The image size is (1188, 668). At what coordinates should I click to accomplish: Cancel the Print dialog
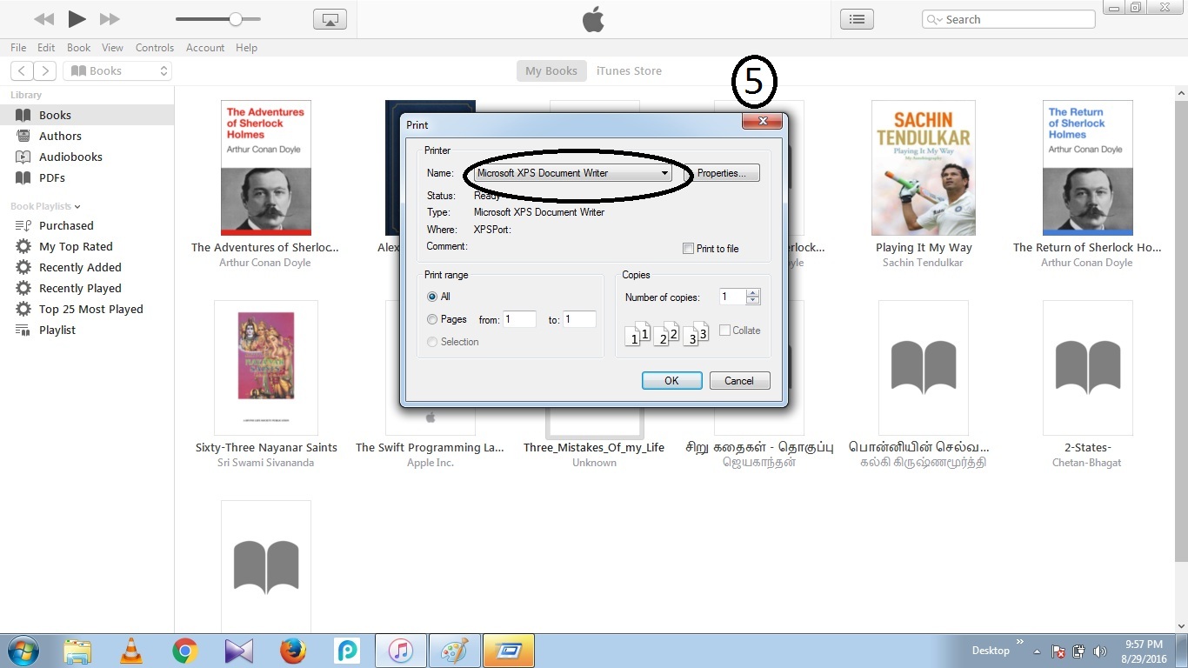pos(739,380)
